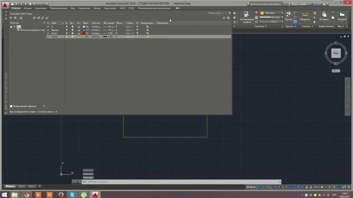Image resolution: width=353 pixels, height=198 pixels.
Task: Click the red color swatch of layer Окна
Action: click(x=84, y=33)
